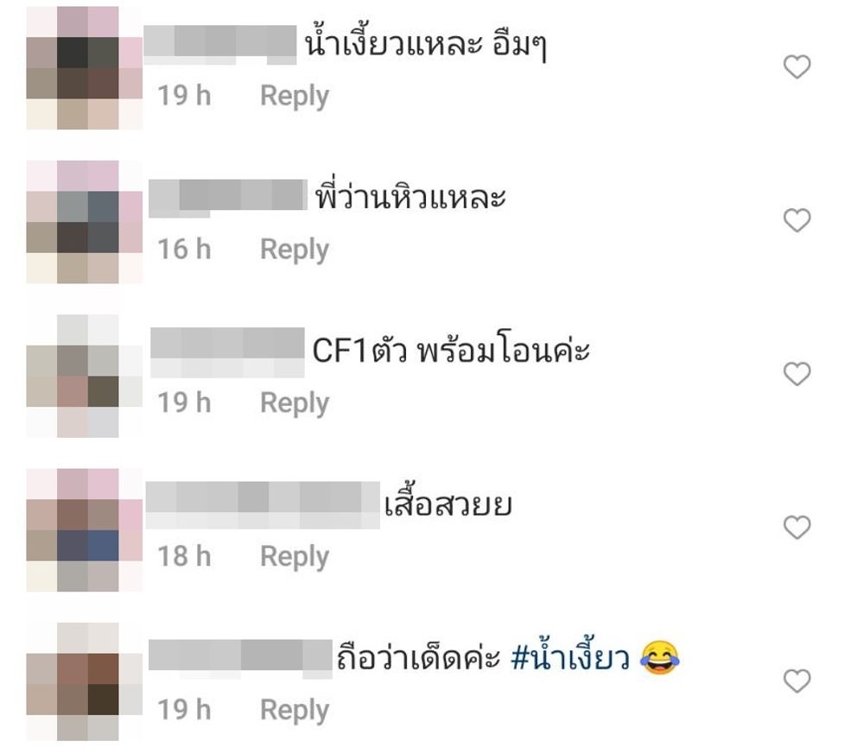Open avatar beside 'CF1ตัว พร้อมโอนค่ะ'
864x754 pixels.
[85, 376]
